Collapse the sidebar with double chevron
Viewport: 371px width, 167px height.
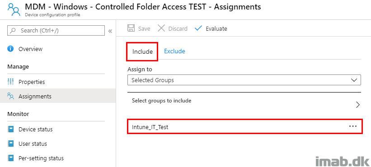click(x=110, y=31)
